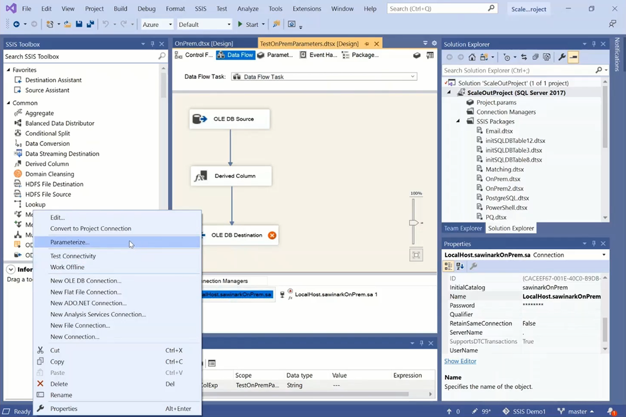Click the Search (Ctrl+Q) box
The width and height of the screenshot is (626, 417).
coord(442,8)
